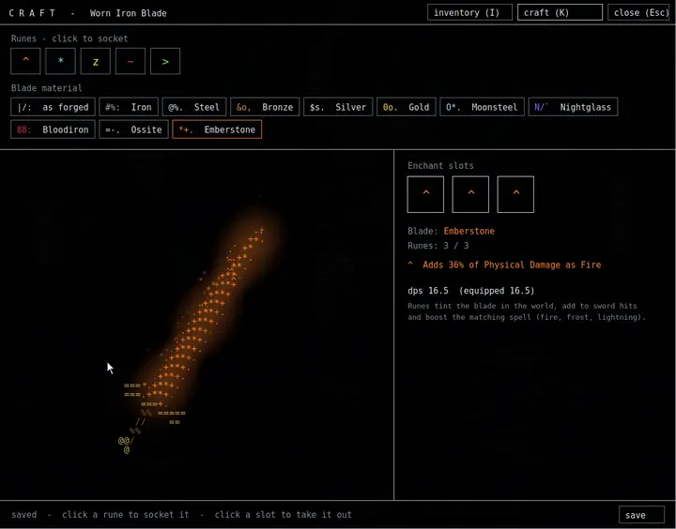Click the orange 'Emberstone' blade name

469,231
